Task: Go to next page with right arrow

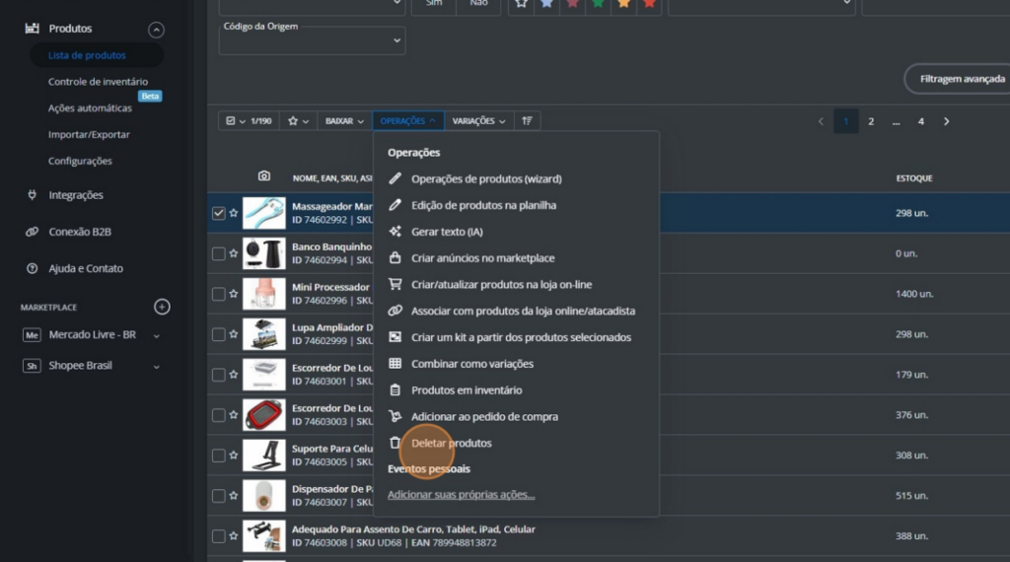Action: click(x=946, y=121)
